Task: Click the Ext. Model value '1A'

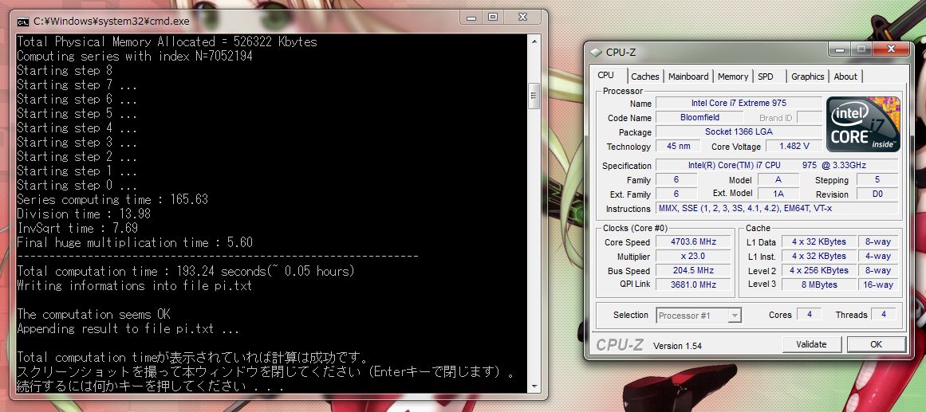Action: [x=778, y=194]
